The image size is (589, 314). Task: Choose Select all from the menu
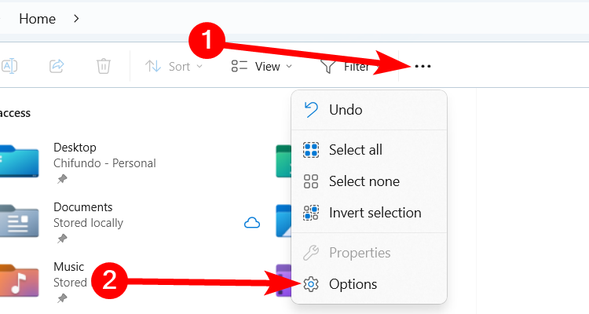pos(355,150)
